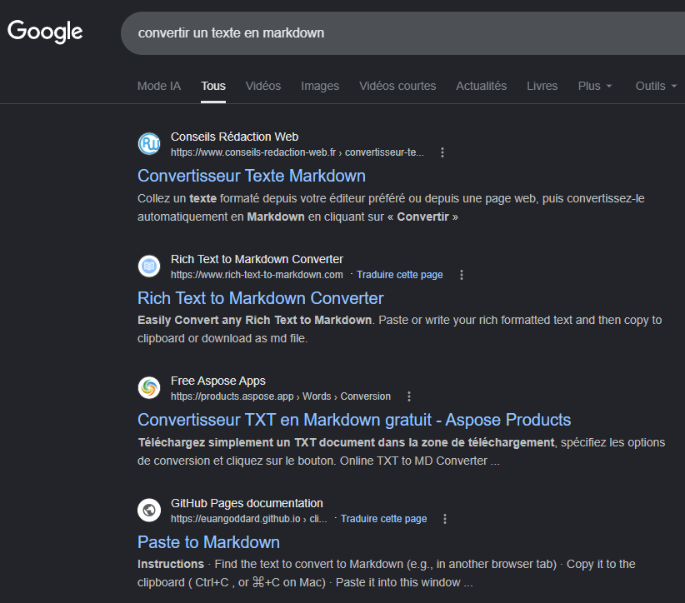Open three-dot menu for GitHub Pages result

(x=445, y=519)
